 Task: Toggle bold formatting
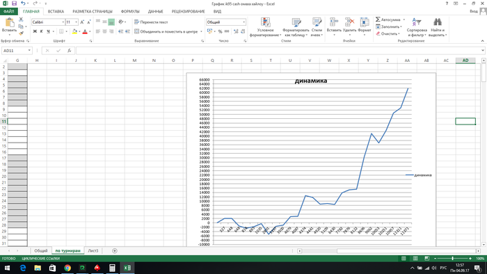(35, 31)
